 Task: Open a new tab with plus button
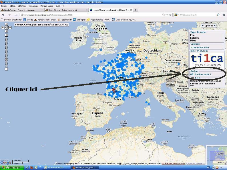tap(135, 10)
